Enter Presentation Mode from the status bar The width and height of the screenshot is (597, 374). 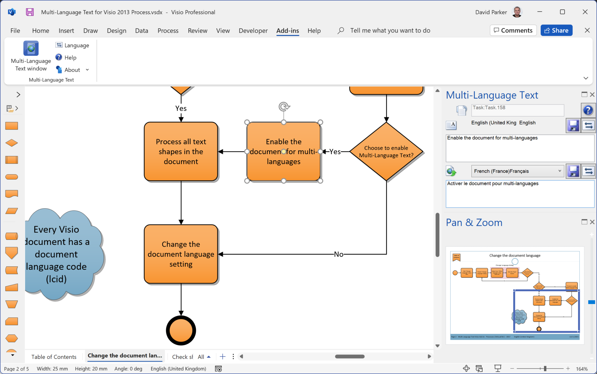click(x=498, y=368)
